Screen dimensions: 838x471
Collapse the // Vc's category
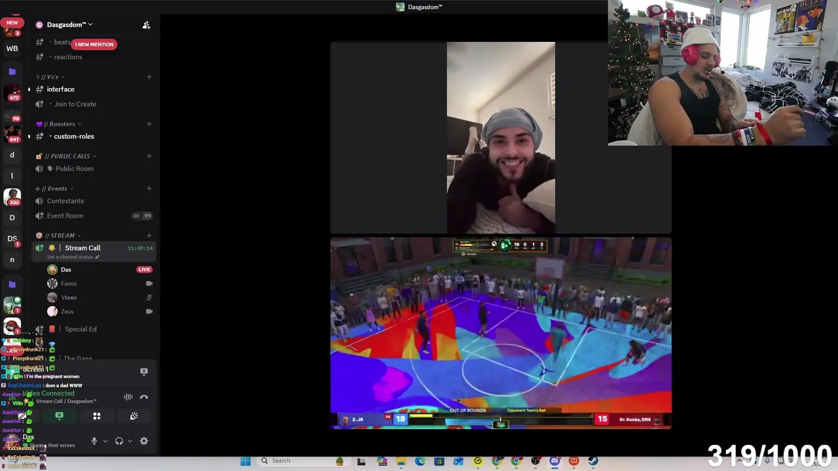coord(54,77)
